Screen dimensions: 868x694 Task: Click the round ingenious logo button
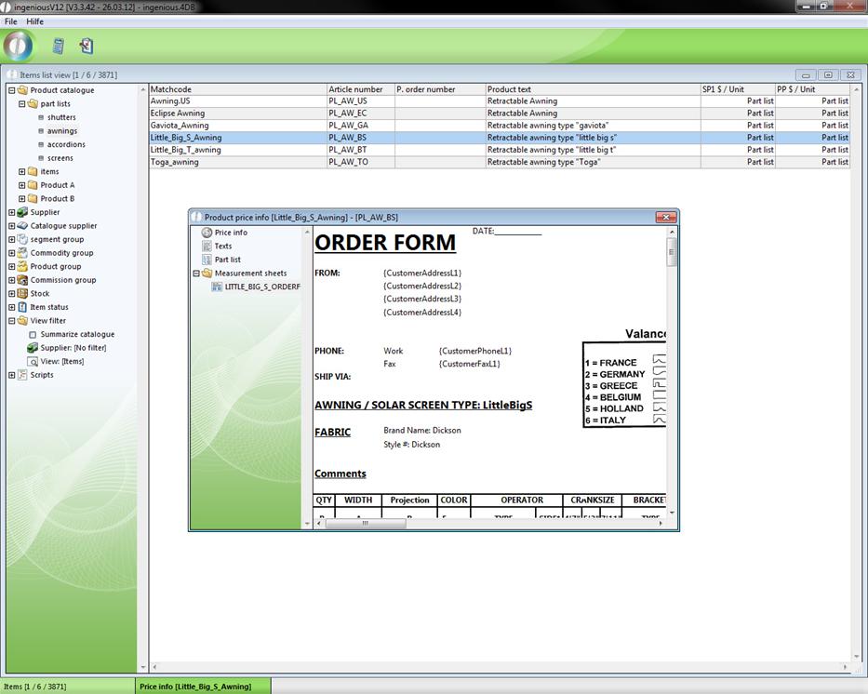[18, 46]
